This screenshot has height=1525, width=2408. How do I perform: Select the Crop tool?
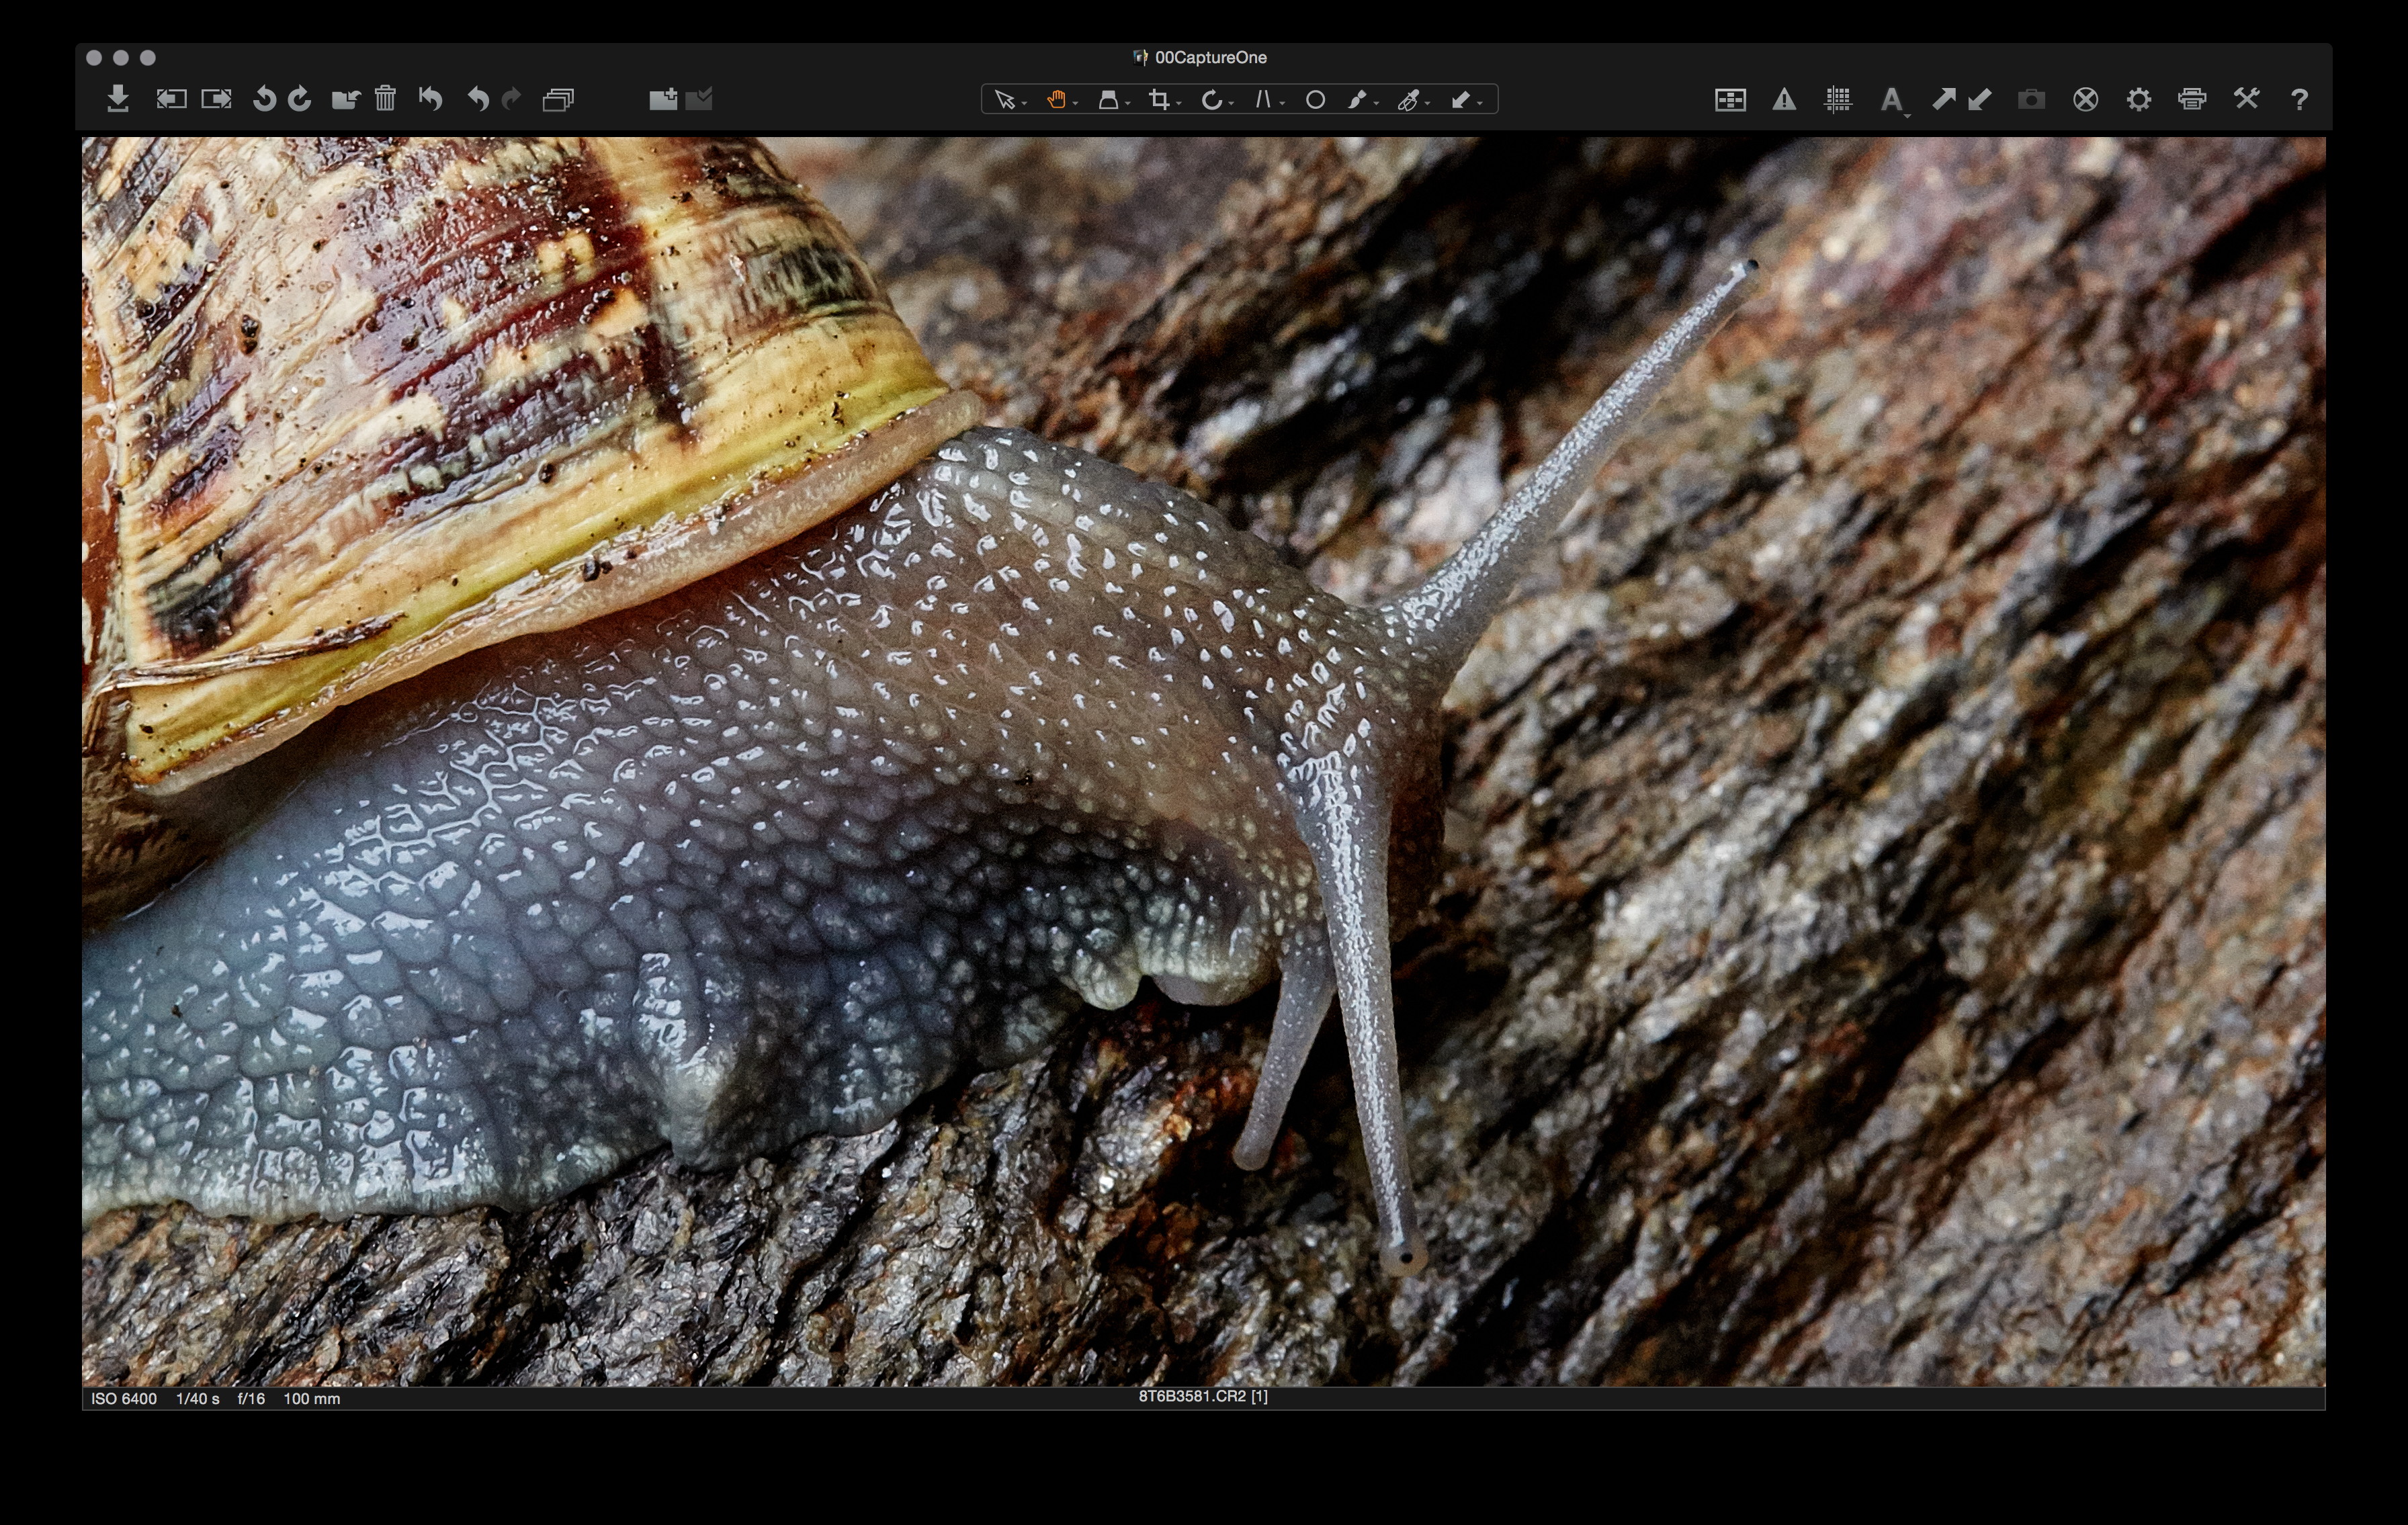pos(1159,100)
